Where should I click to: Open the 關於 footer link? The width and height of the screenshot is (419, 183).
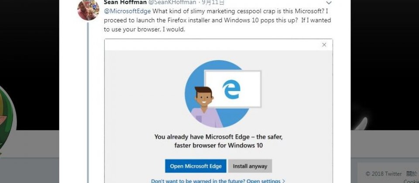(x=412, y=174)
